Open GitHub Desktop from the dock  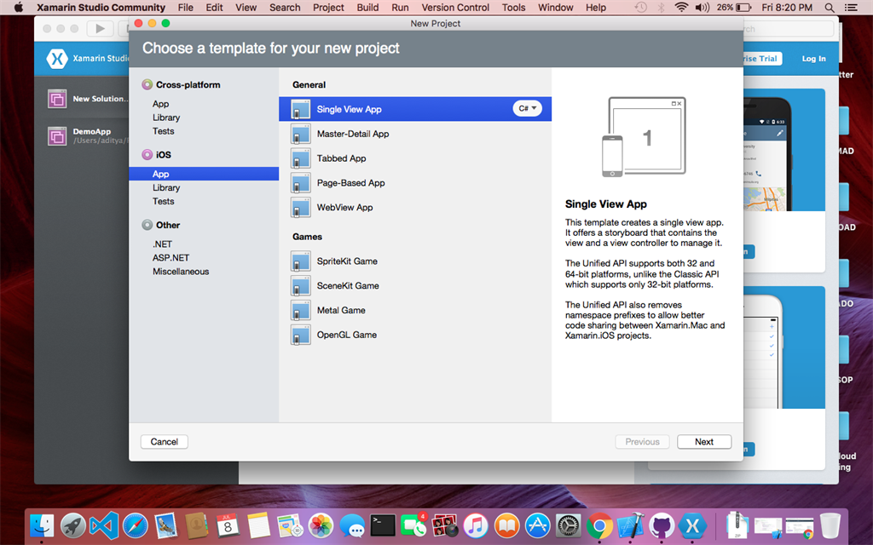point(662,525)
